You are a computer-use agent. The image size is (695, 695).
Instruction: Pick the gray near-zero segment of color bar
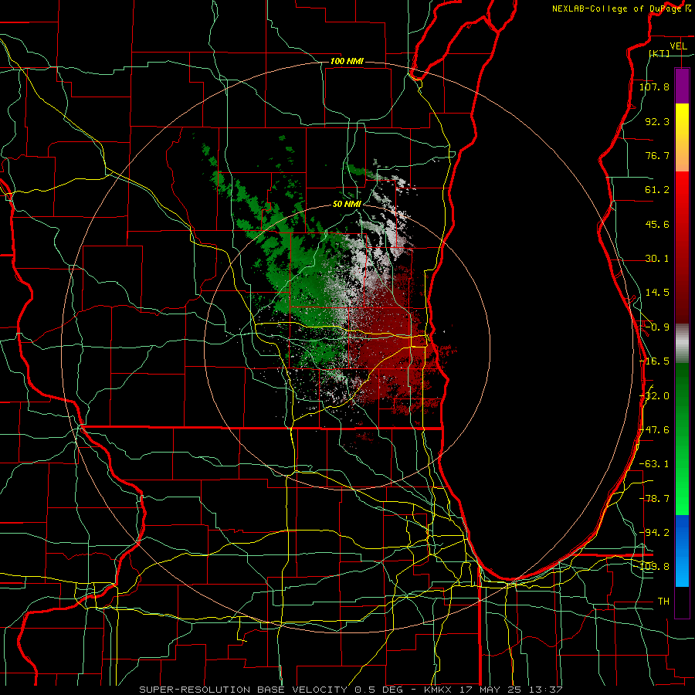point(682,344)
